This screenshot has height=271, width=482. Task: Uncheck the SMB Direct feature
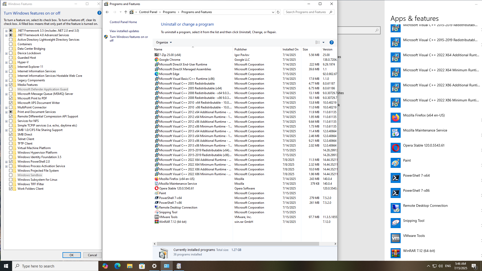click(x=11, y=134)
